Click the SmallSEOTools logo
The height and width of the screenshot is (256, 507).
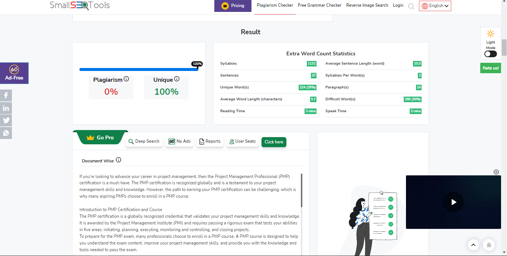click(80, 5)
